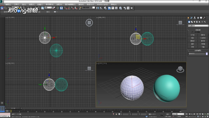Open the 渲染(R) menu
Viewport: 209px width, 118px height.
81,4
